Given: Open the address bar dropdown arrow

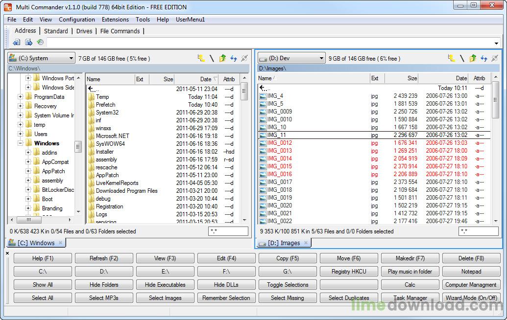Looking at the screenshot, I should point(496,43).
